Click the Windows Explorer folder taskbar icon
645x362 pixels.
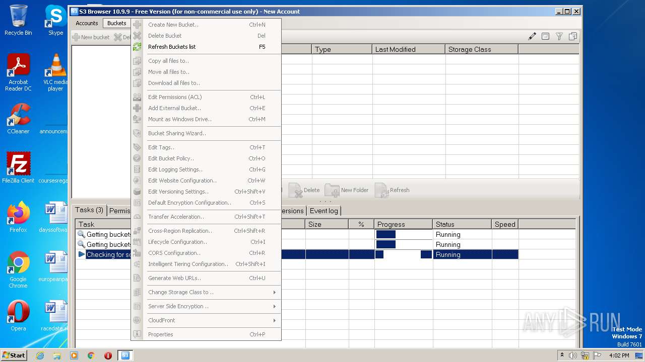pyautogui.click(x=57, y=355)
